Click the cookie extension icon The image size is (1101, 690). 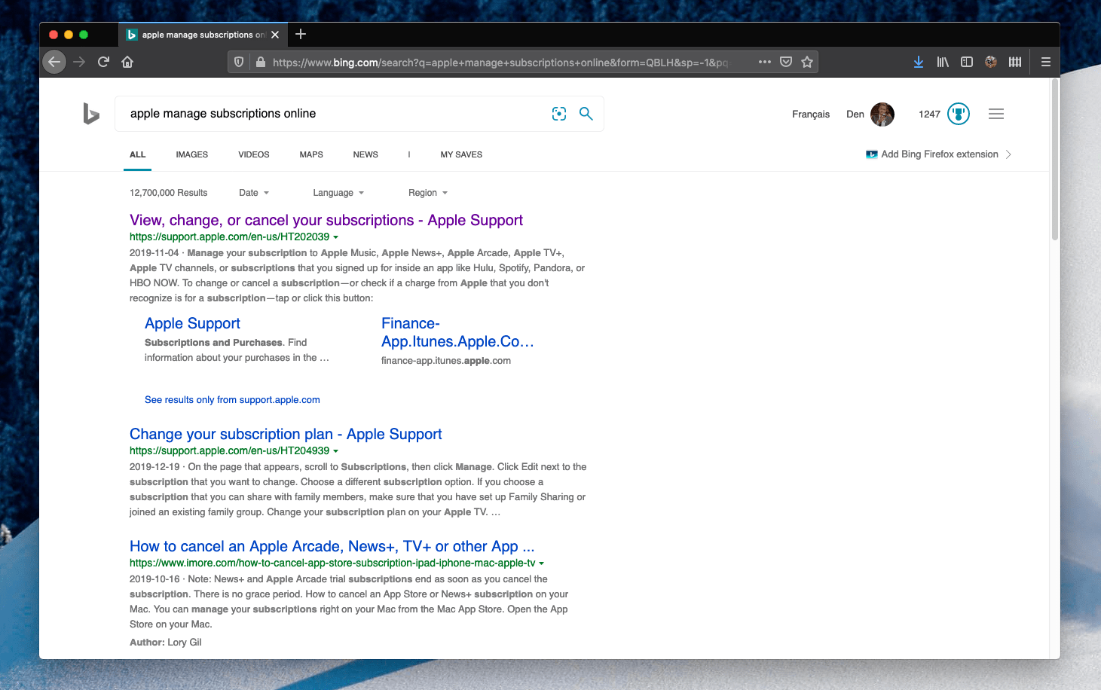click(991, 62)
